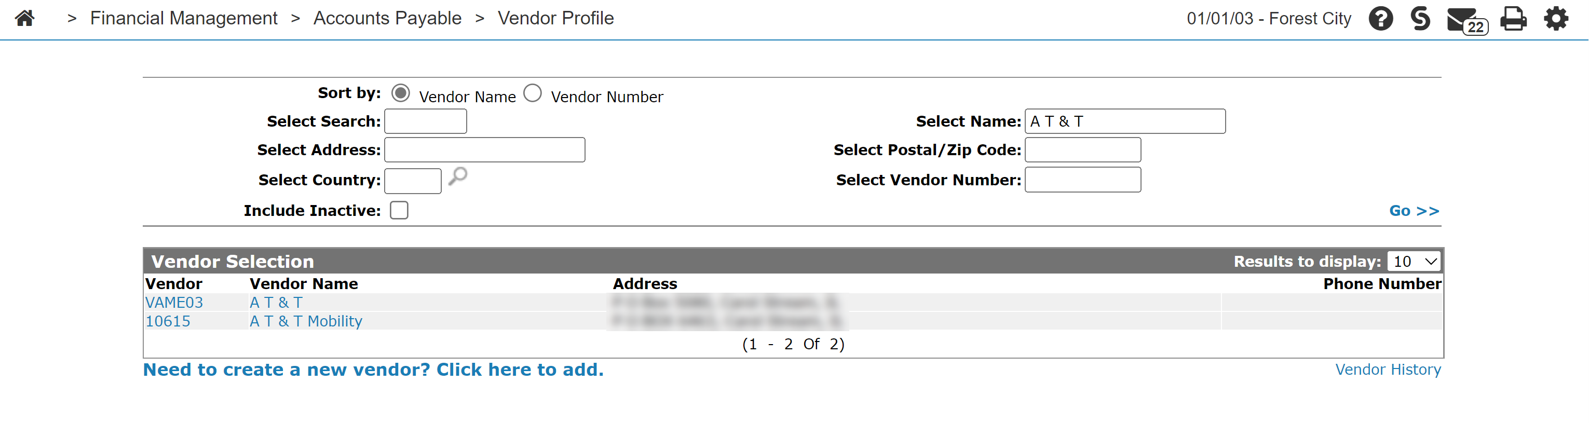Click the S logo icon
This screenshot has height=423, width=1589.
tap(1421, 18)
